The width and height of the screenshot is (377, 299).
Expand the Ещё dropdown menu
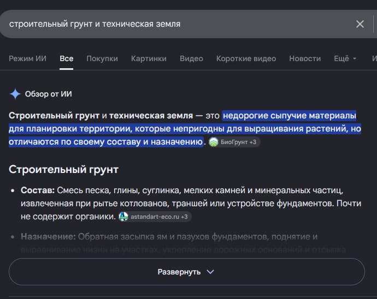click(345, 58)
